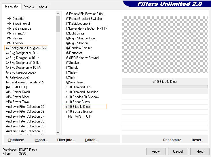Choose &<Bkg Kaleidoscope> category
This screenshot has height=157, width=211.
tap(21, 72)
